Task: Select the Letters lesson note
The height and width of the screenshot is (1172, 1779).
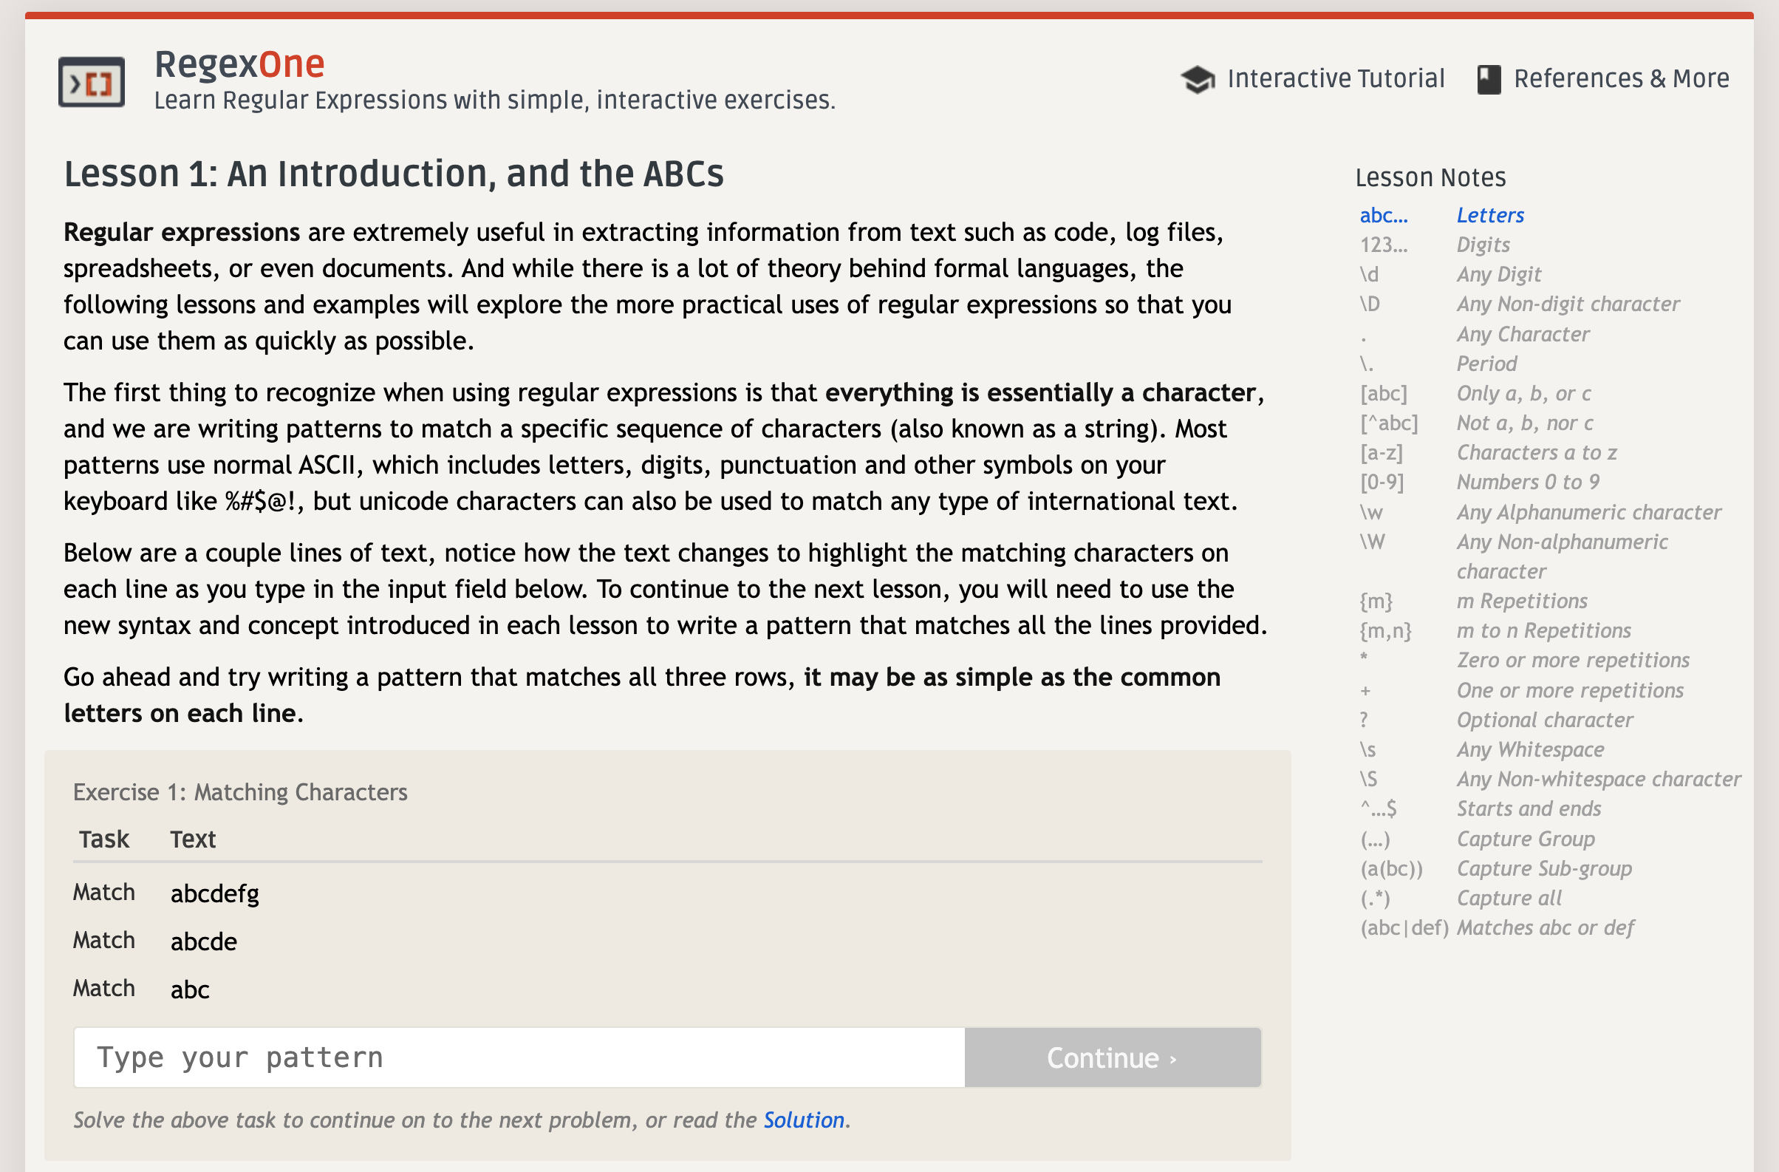Action: 1489,215
